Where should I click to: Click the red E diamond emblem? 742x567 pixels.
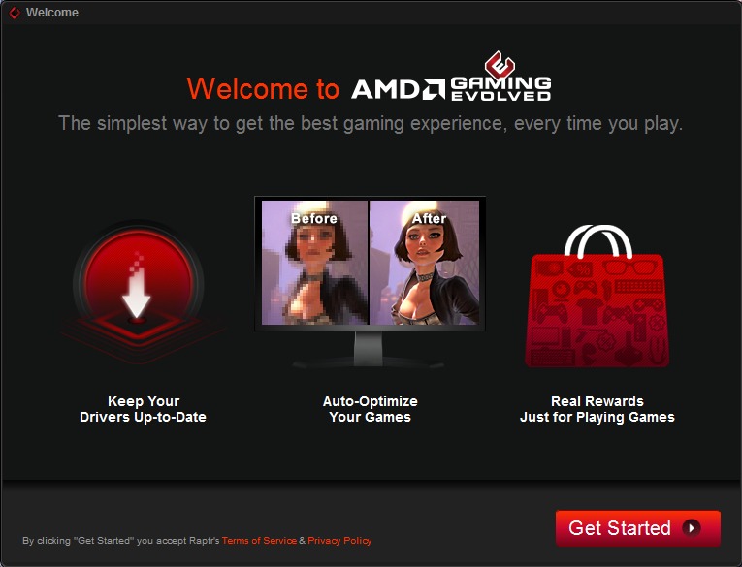(500, 65)
